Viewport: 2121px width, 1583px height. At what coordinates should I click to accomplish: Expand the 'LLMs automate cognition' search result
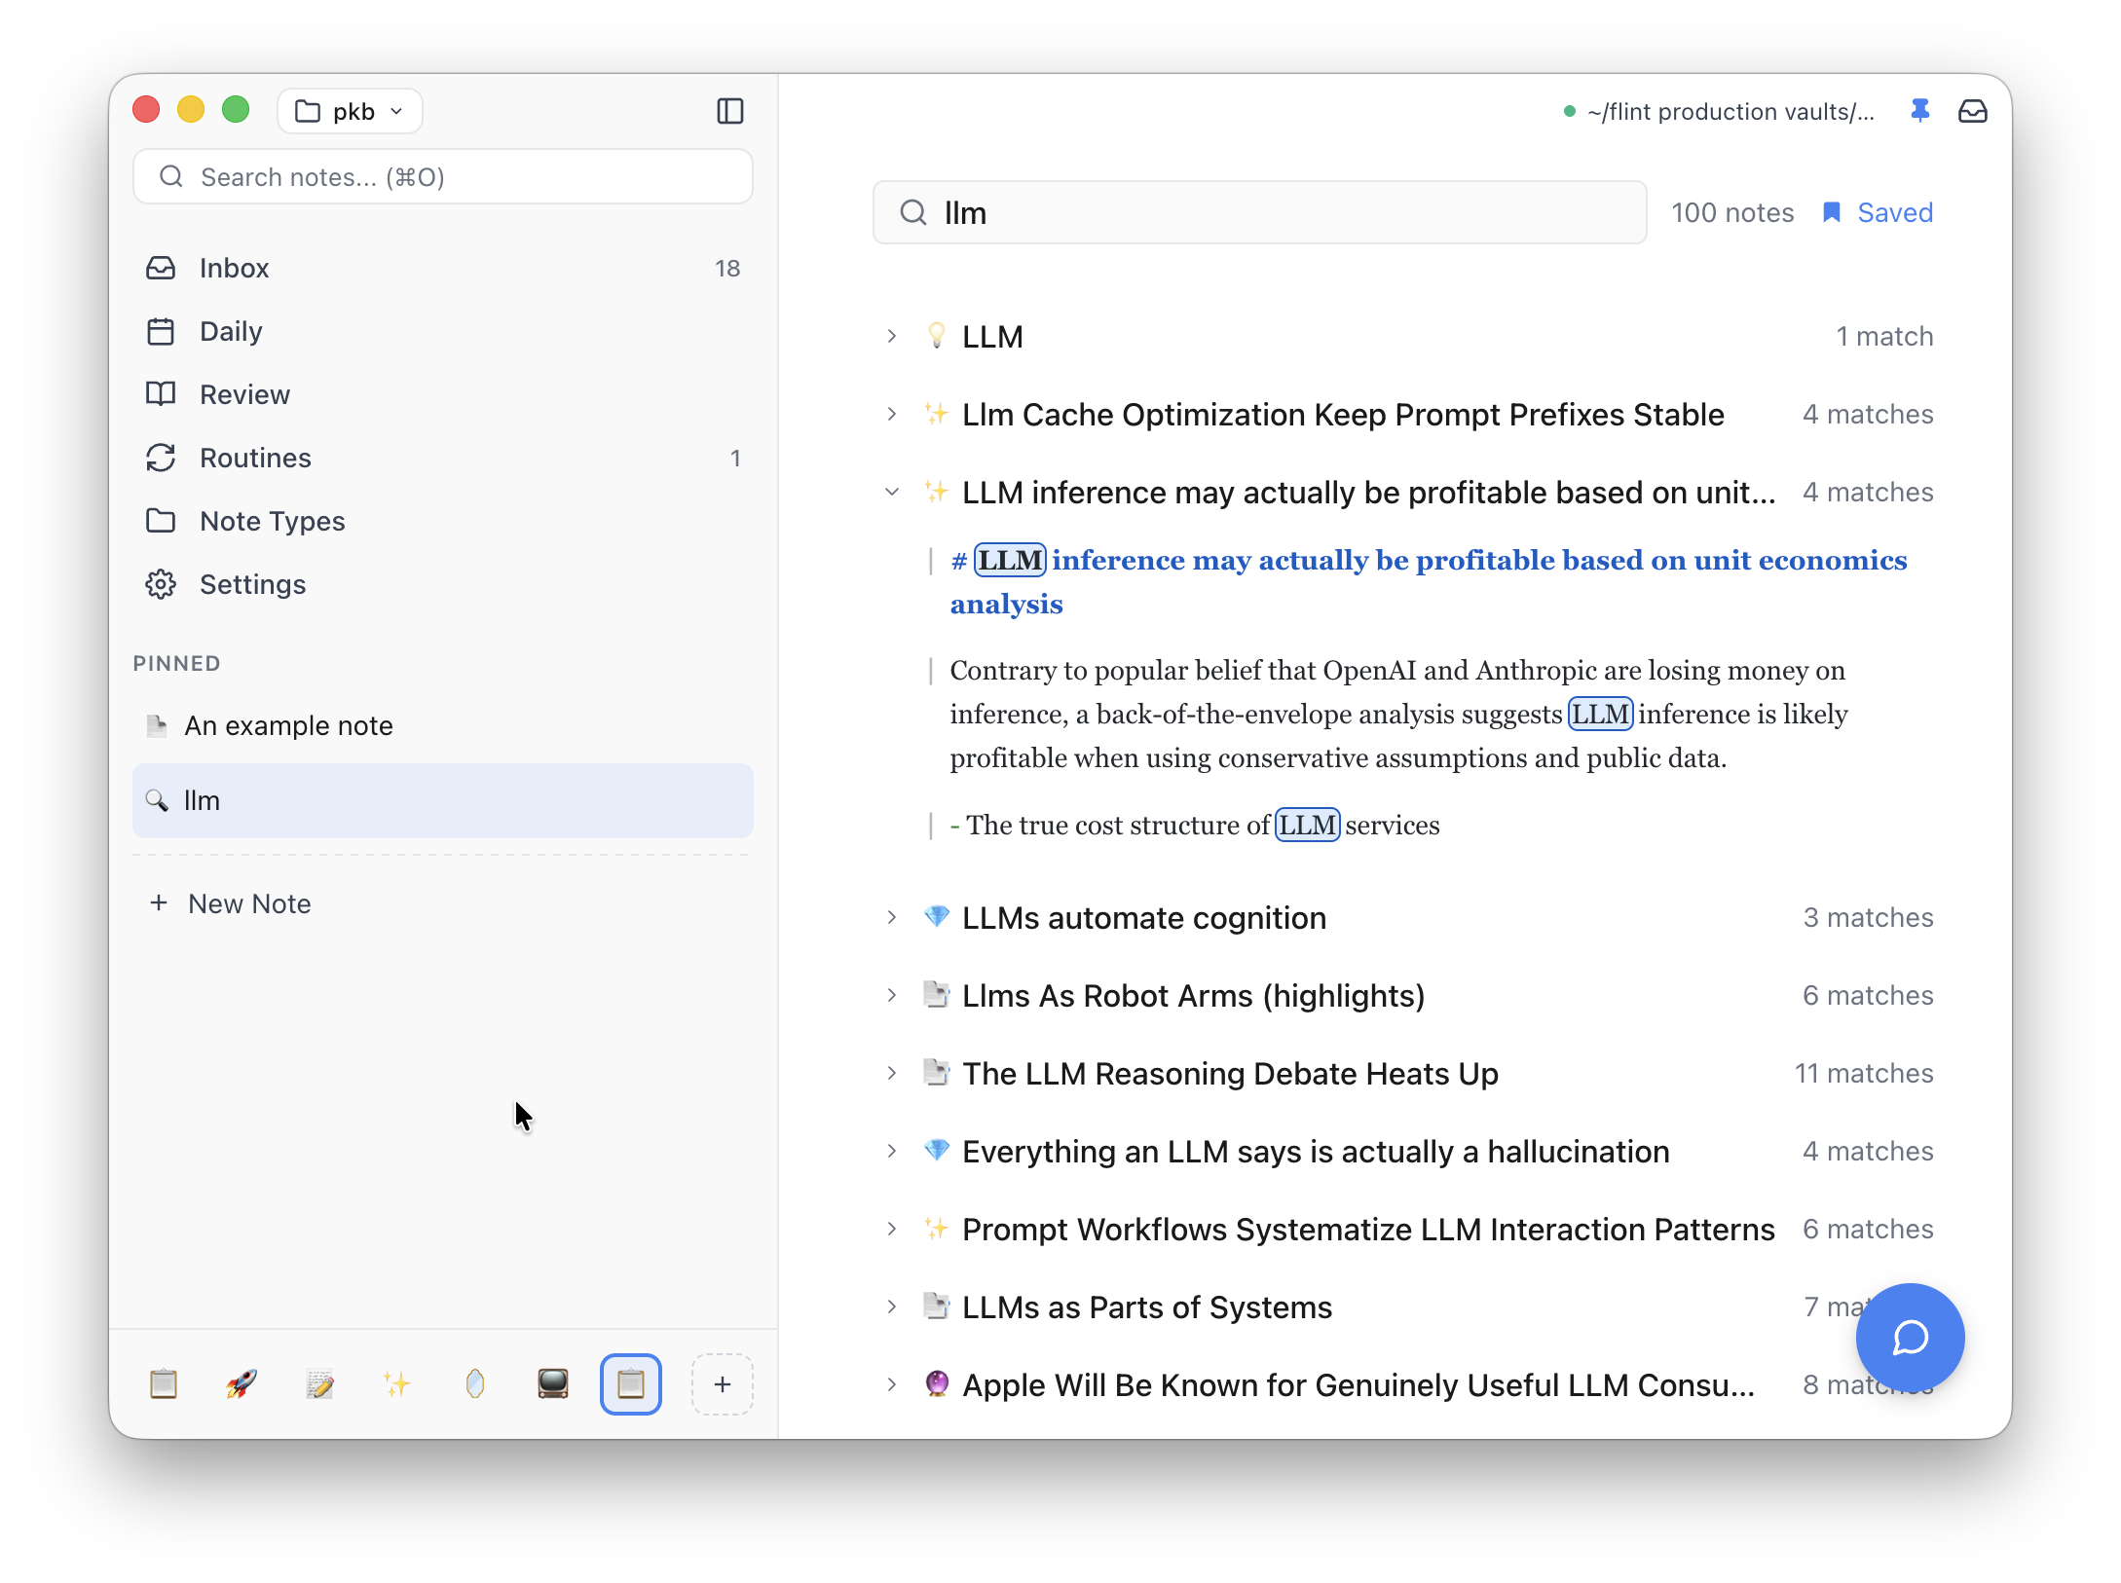click(x=892, y=916)
